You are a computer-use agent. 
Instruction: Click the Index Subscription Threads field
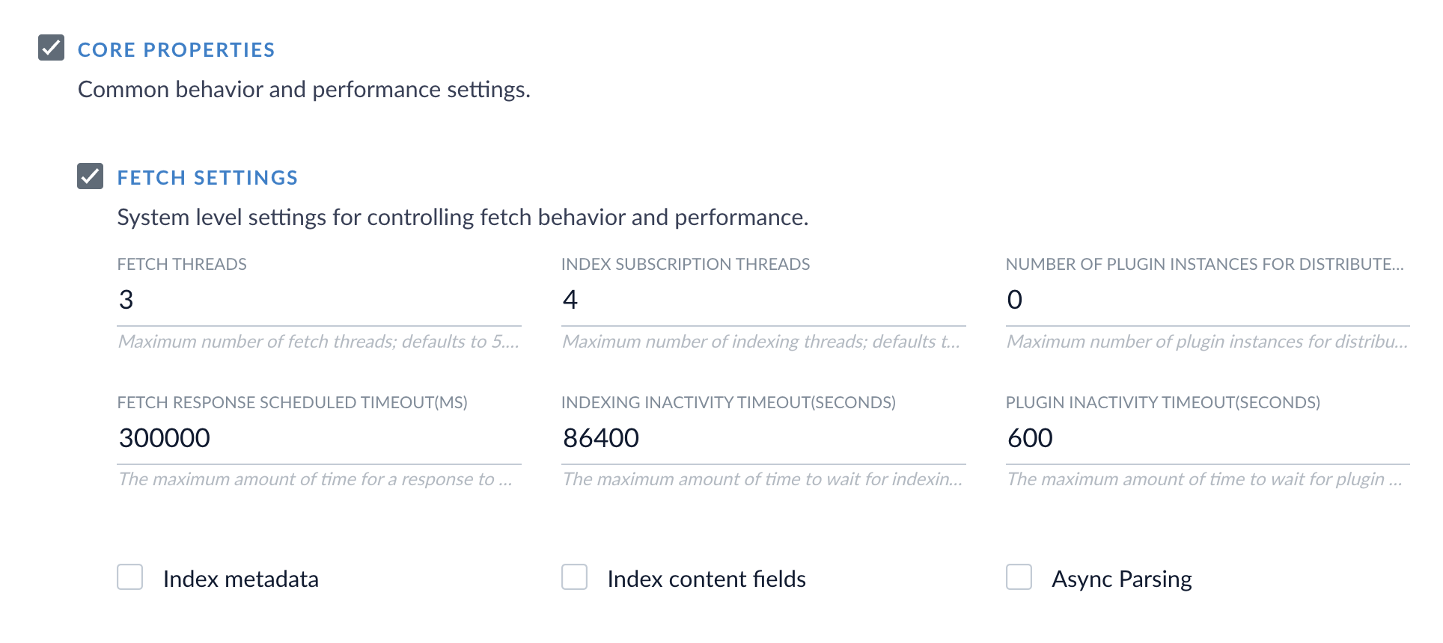(x=763, y=300)
